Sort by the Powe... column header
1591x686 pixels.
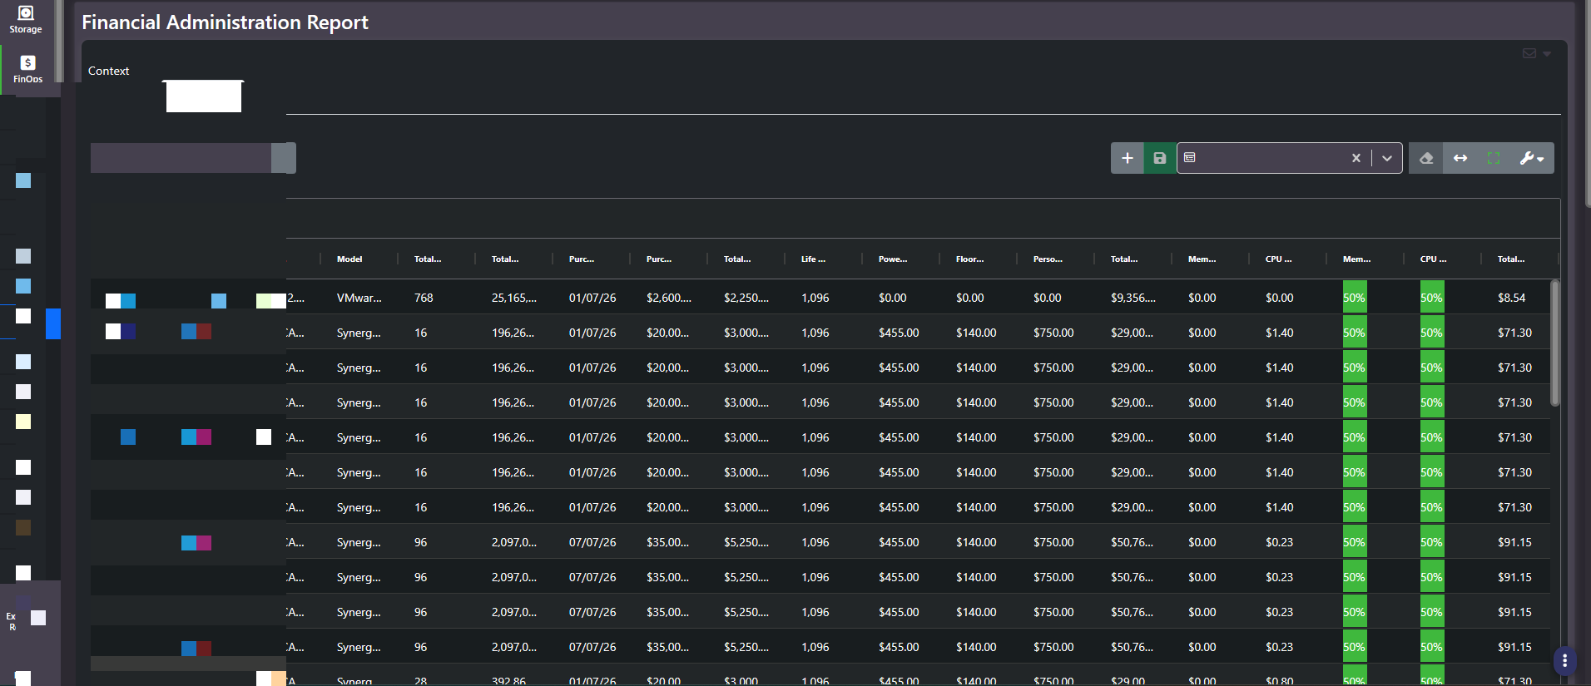893,259
